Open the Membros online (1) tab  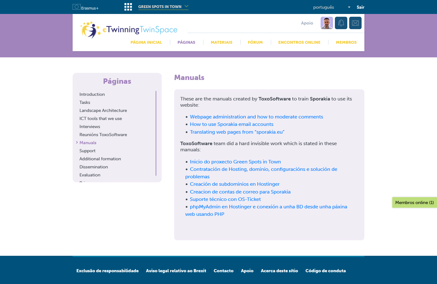[x=414, y=202]
